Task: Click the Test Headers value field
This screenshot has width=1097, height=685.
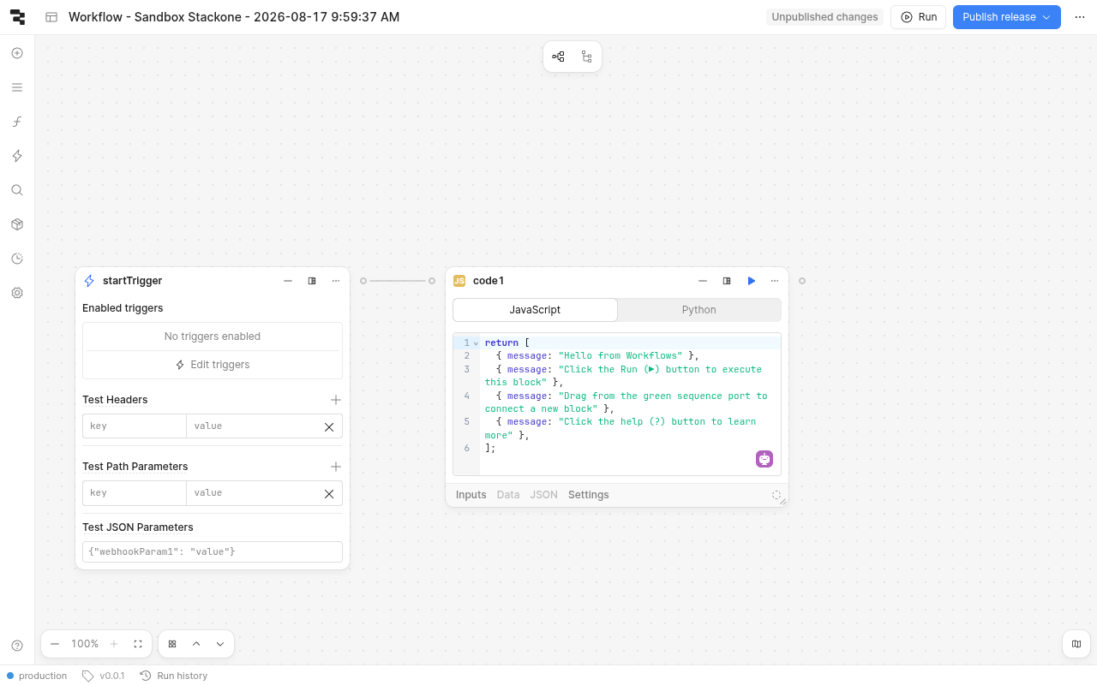Action: coord(251,426)
